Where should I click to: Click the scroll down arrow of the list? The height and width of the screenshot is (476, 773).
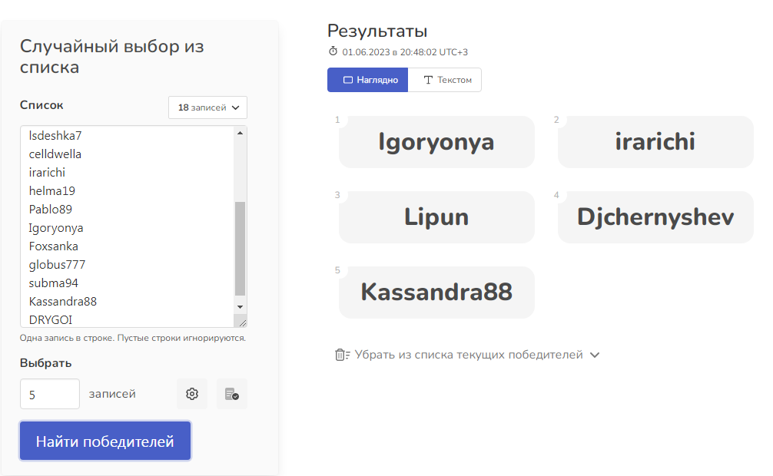click(240, 305)
